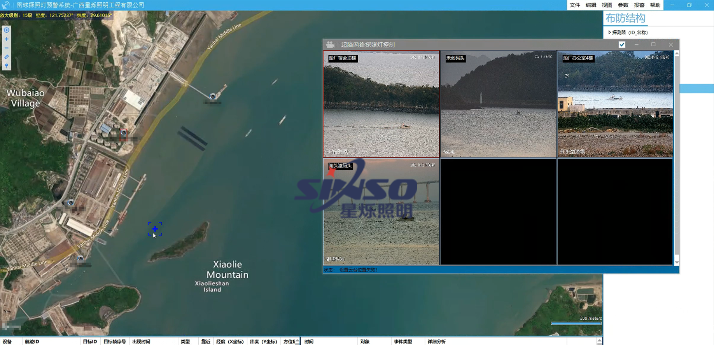Open the 参数 menu
This screenshot has width=714, height=345.
click(623, 5)
